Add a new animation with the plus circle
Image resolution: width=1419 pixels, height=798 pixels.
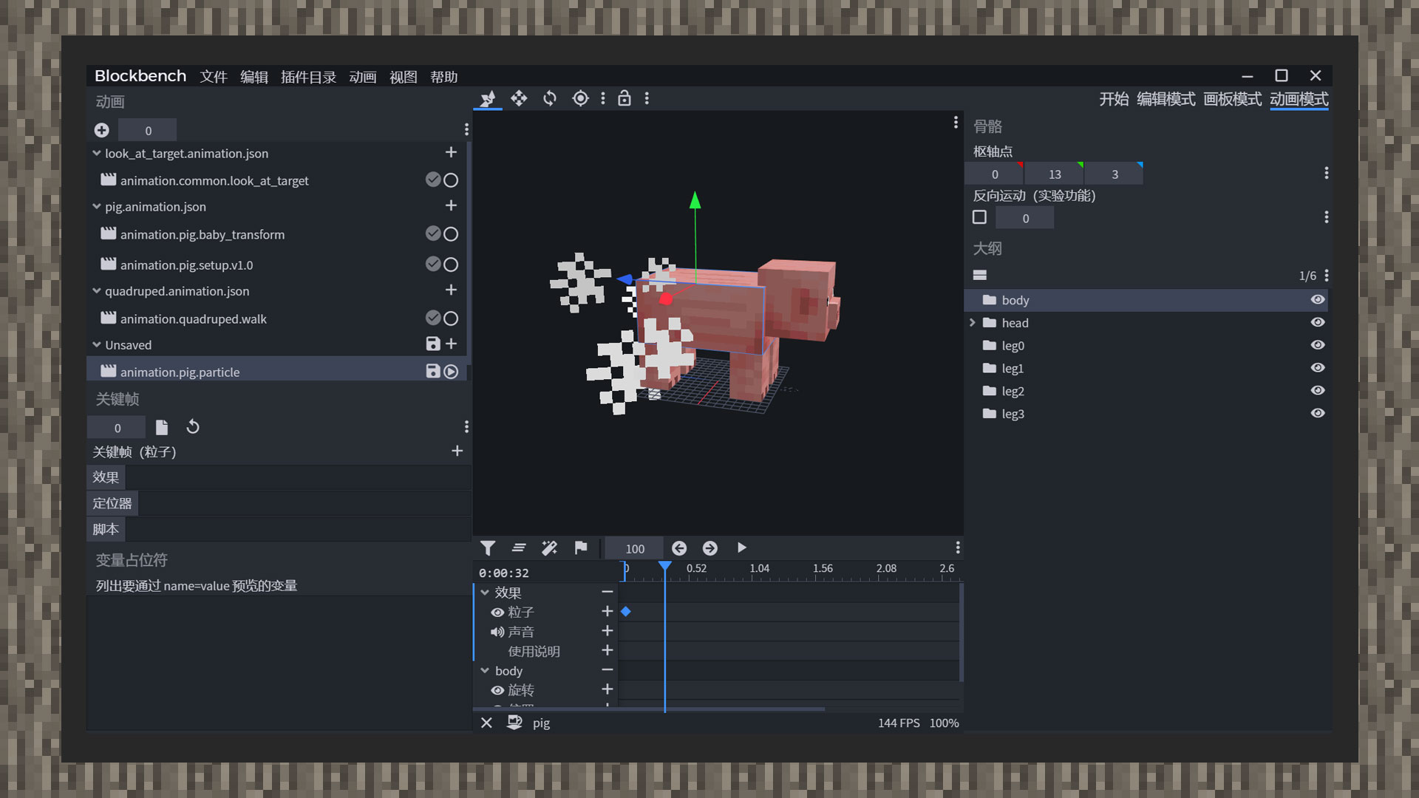pyautogui.click(x=102, y=130)
